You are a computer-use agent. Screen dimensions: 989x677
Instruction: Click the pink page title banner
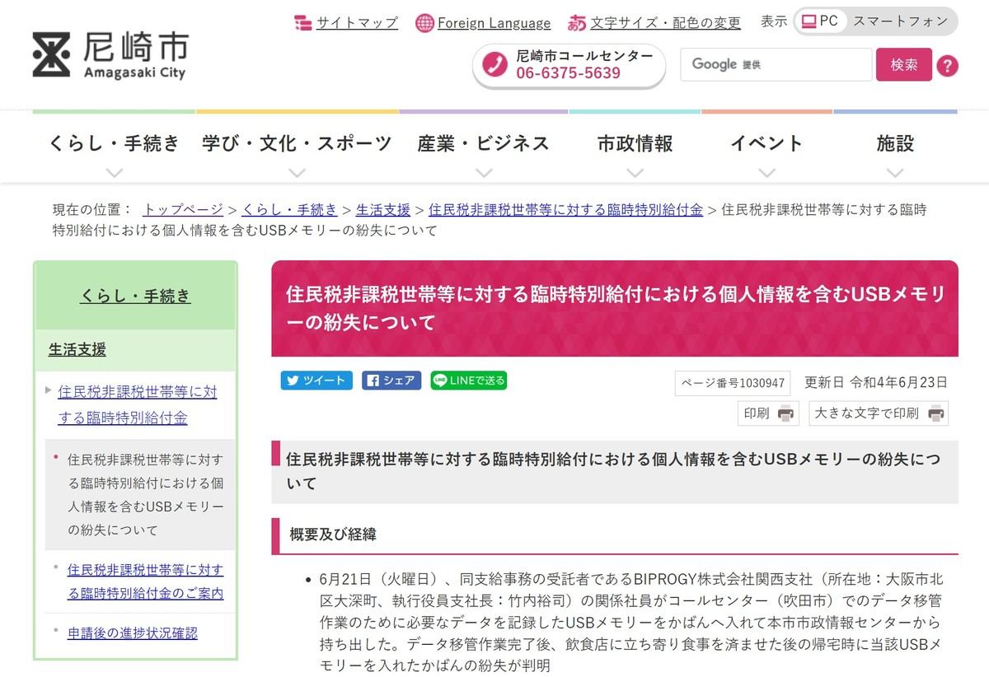coord(615,308)
